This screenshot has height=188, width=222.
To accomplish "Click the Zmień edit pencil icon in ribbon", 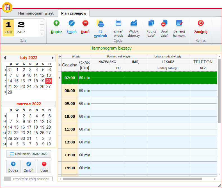I will [x=72, y=23].
